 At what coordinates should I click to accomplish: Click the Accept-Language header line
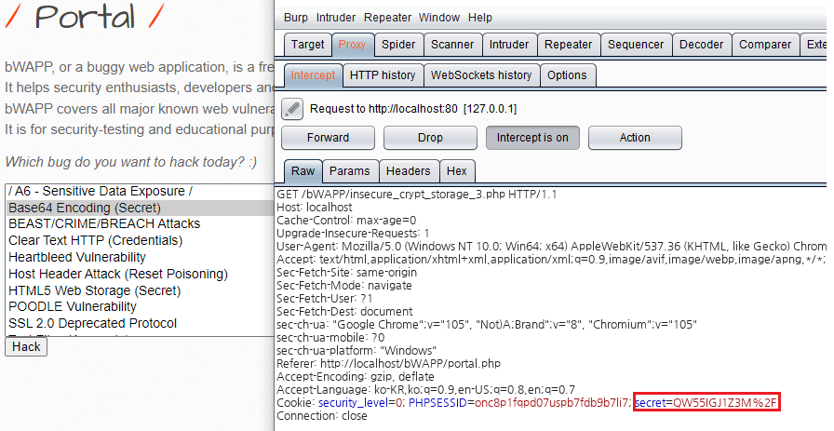[425, 390]
